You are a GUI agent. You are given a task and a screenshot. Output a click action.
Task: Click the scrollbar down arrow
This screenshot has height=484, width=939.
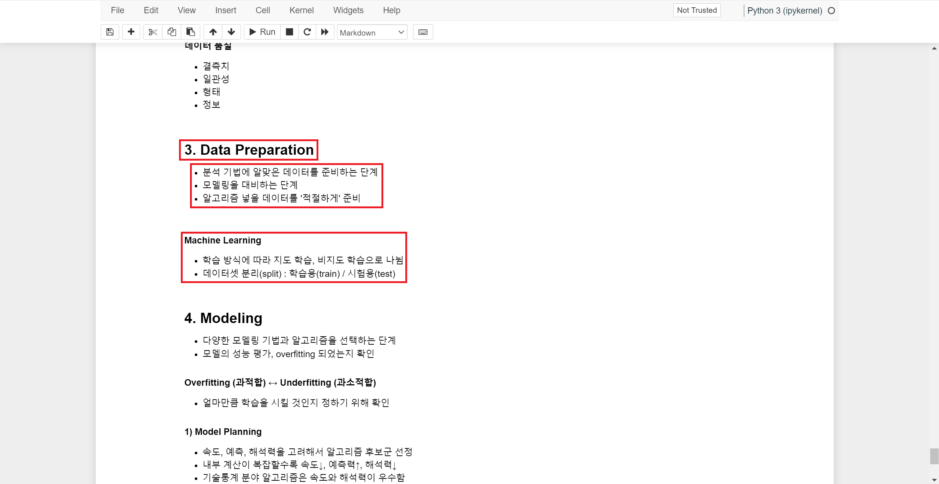[x=934, y=480]
